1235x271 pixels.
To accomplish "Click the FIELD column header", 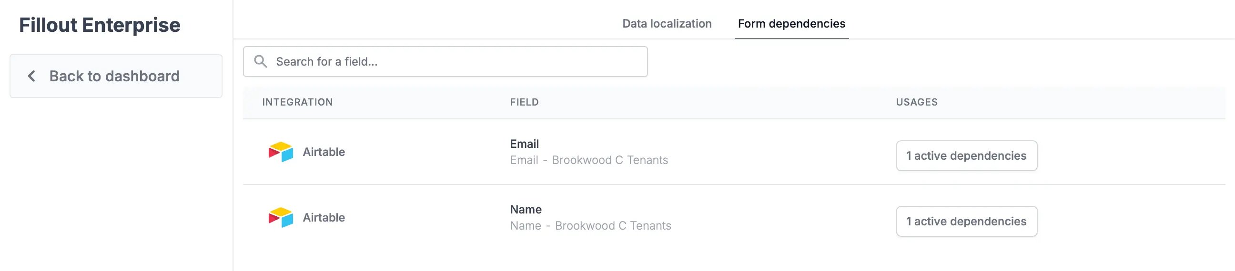I will tap(525, 102).
